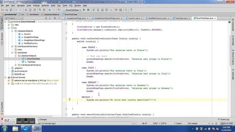Open the Refactor menu
Screen dimensions: 235x132
(x=45, y=5)
